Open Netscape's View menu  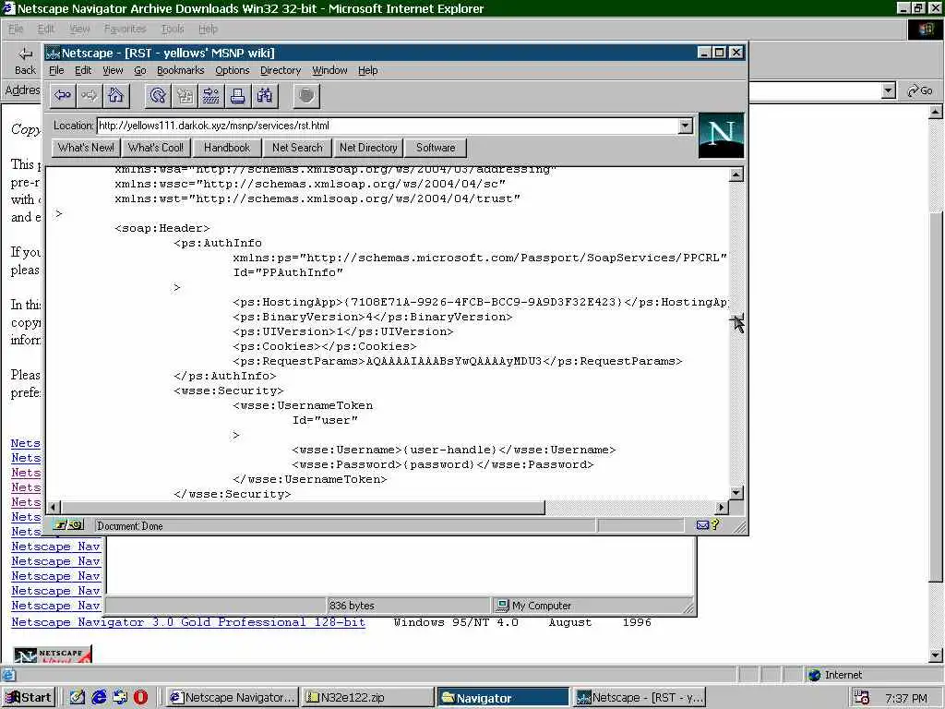113,70
